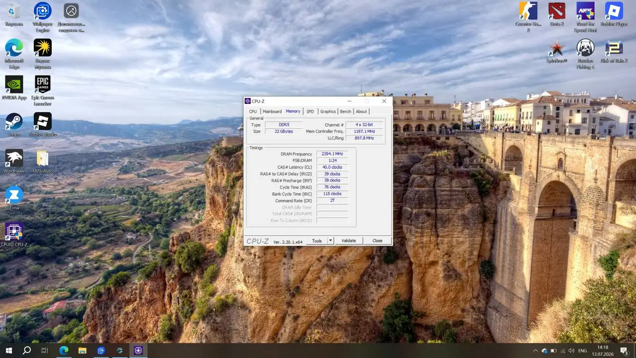Open the Steam desktop shortcut

(x=14, y=124)
